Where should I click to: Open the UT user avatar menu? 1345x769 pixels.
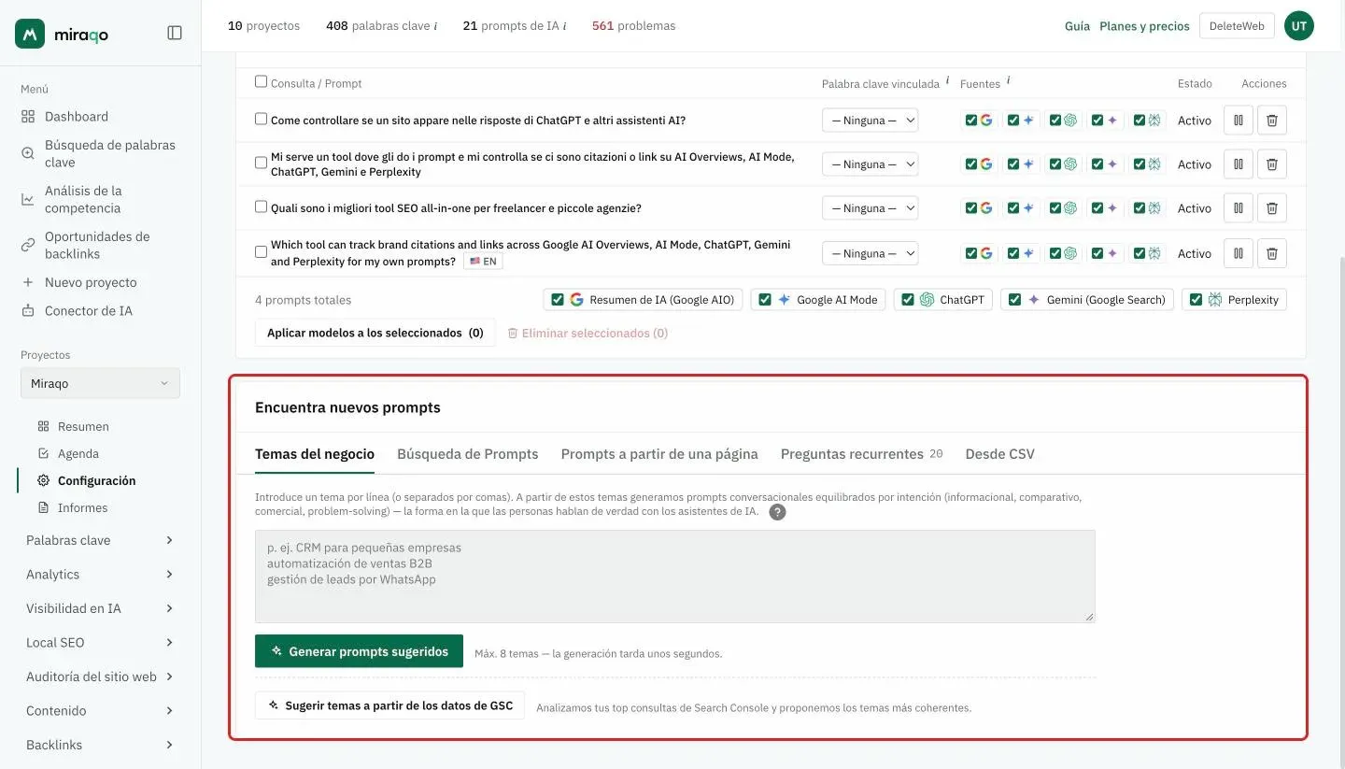point(1298,26)
